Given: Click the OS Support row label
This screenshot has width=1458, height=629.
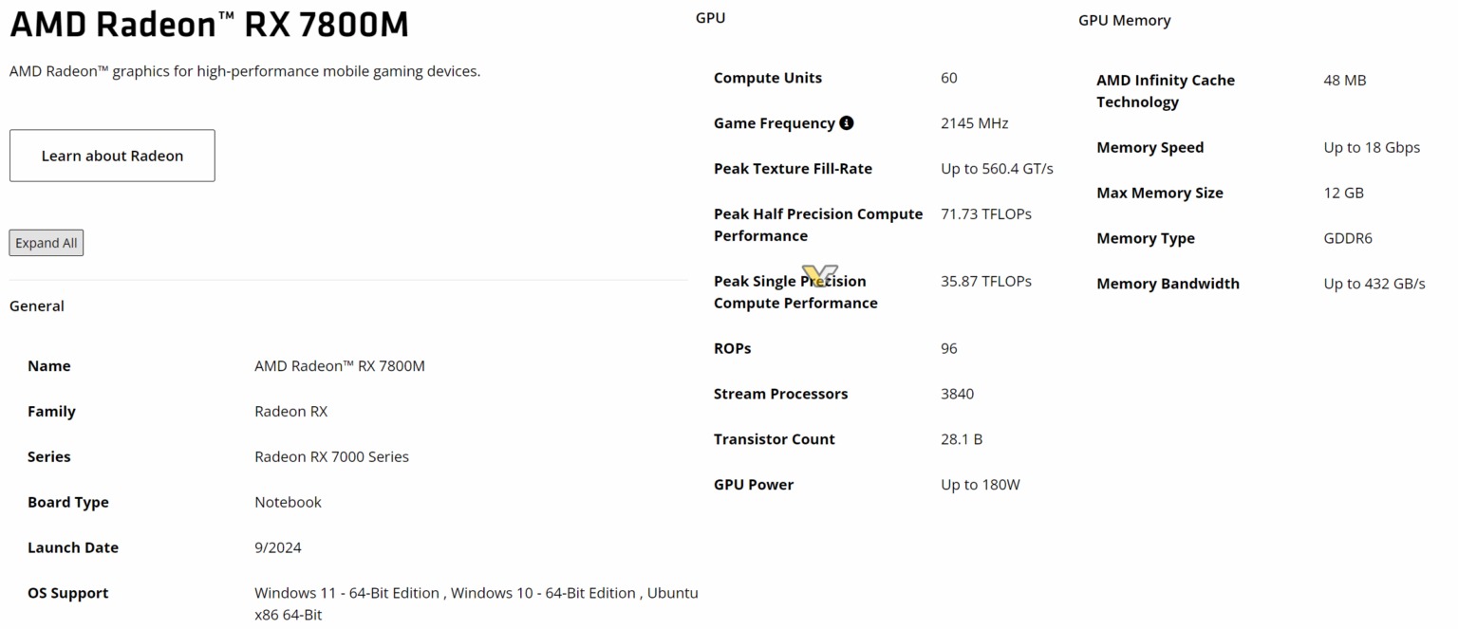Looking at the screenshot, I should (x=68, y=593).
